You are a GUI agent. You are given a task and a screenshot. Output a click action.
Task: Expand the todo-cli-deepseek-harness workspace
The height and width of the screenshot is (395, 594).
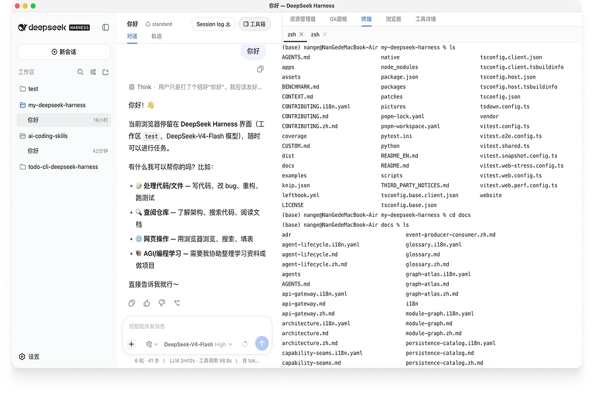click(63, 167)
